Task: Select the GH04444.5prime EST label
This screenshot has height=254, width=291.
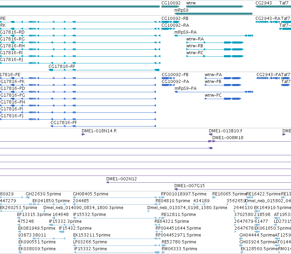Action: (257, 235)
